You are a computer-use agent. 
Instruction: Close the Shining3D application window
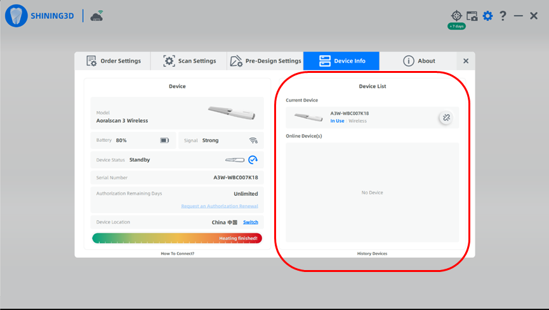click(x=534, y=16)
